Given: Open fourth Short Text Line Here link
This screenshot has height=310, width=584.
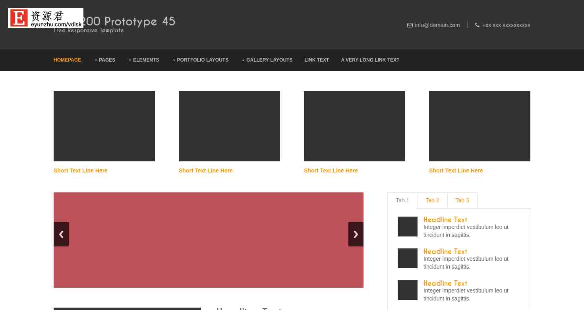Looking at the screenshot, I should [x=456, y=170].
